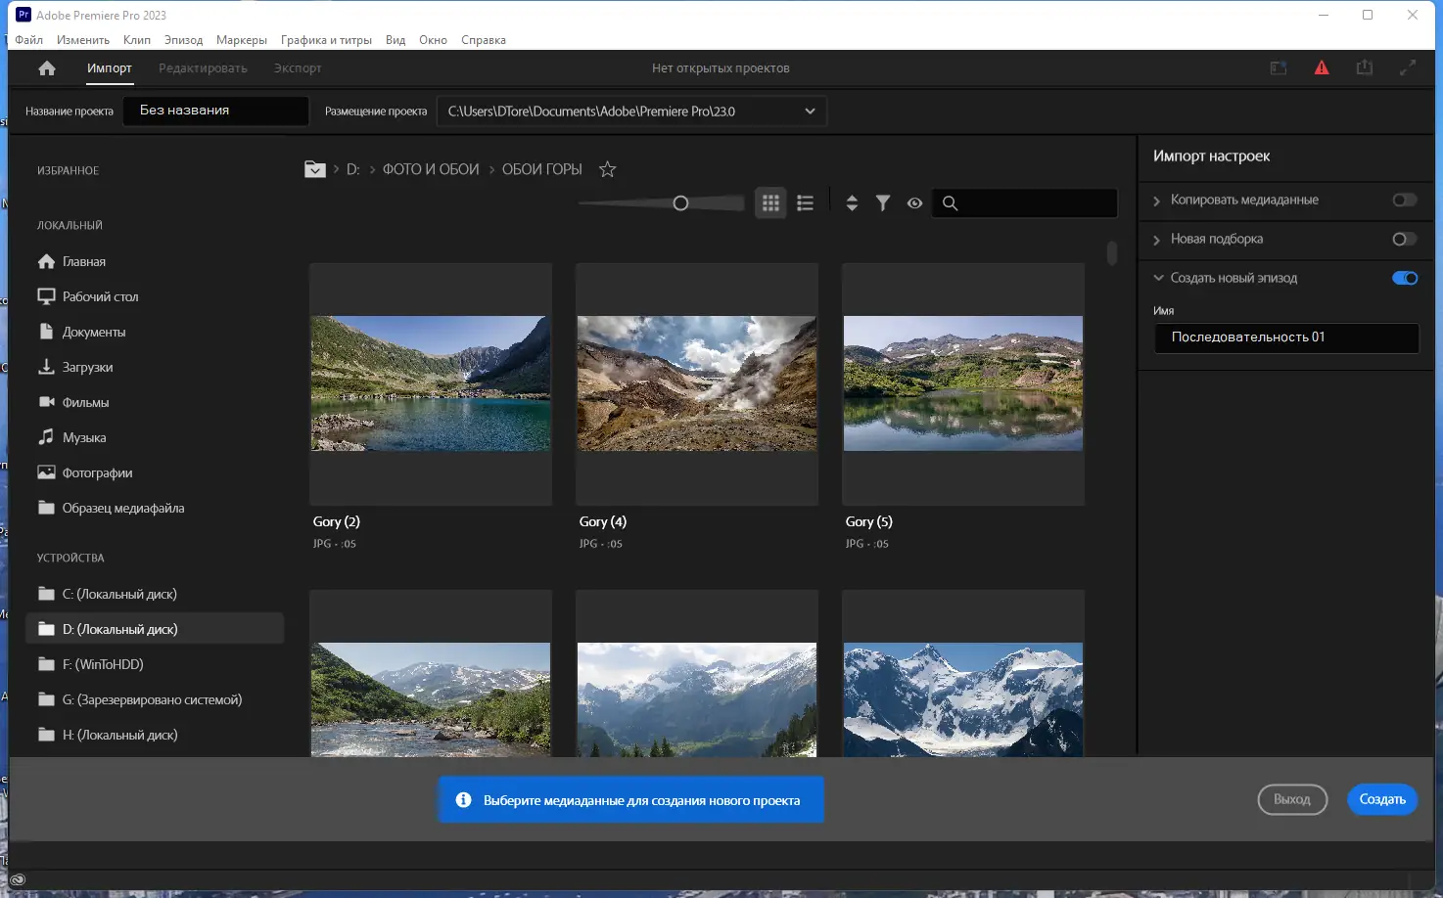Disable Создать новый эпизод toggle
This screenshot has width=1443, height=898.
[x=1404, y=278]
